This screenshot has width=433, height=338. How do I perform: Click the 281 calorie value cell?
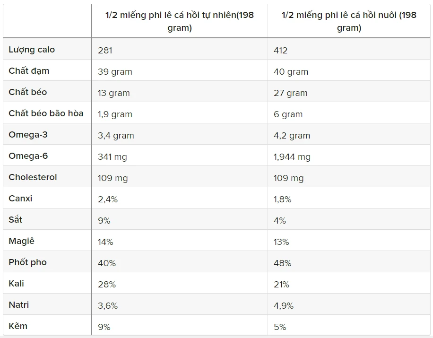click(105, 51)
